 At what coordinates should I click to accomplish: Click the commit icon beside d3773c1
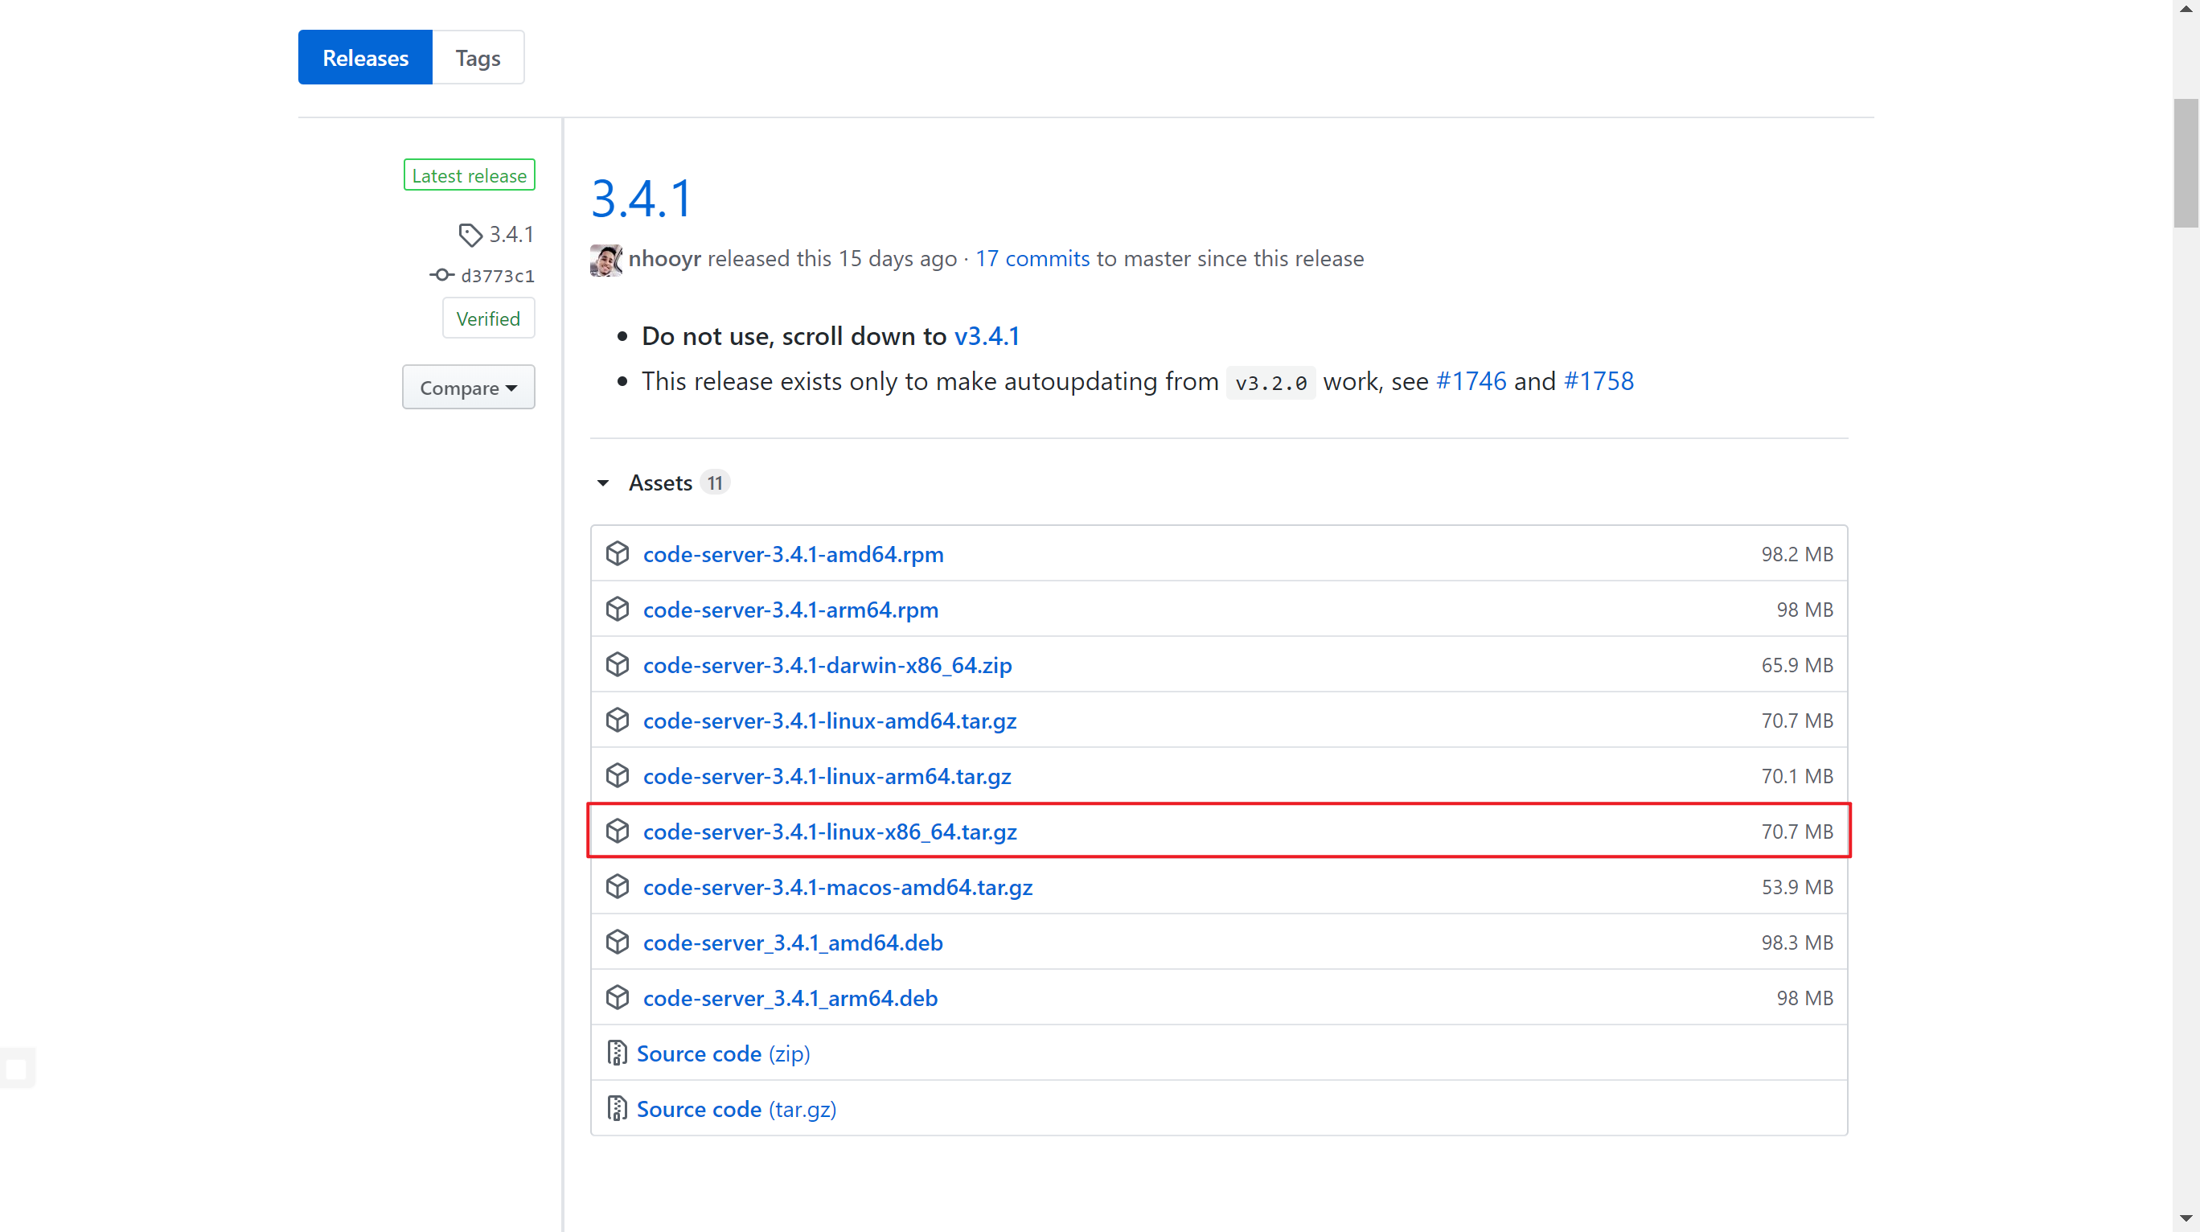441,275
